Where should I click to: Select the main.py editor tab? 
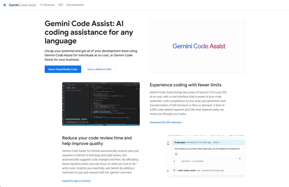[93, 85]
